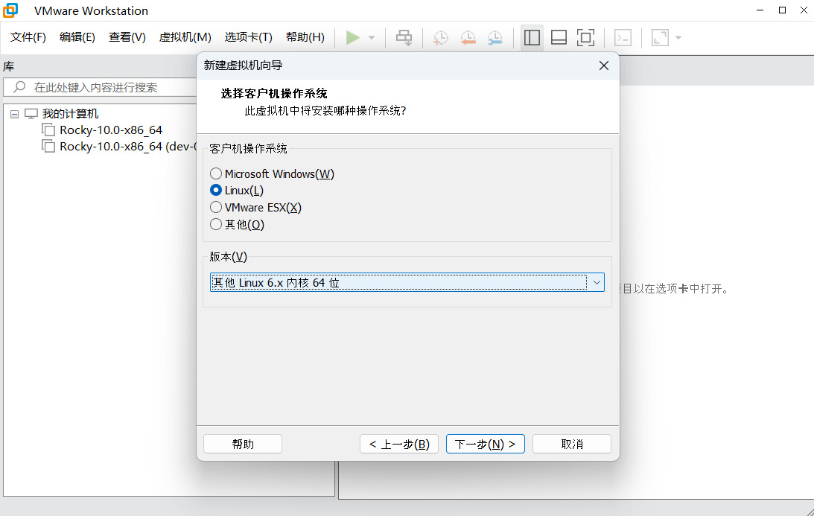
Task: Click the send Ctrl+Alt+Del toolbar icon
Action: coord(404,37)
